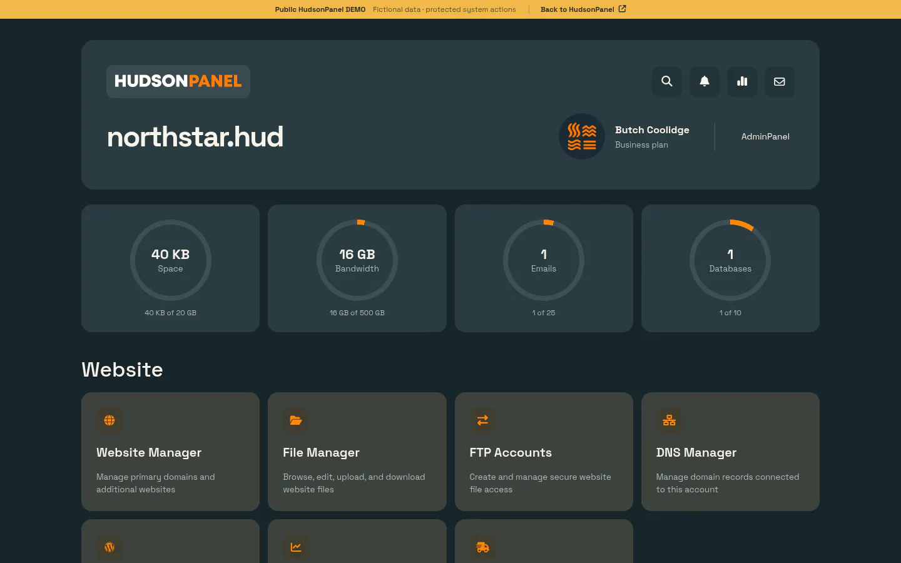Click the Butch Coolidge user name
This screenshot has height=563, width=901.
pos(652,129)
